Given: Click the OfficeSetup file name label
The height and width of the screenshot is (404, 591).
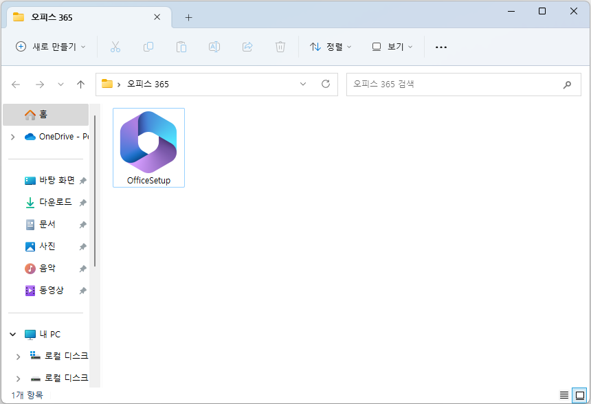Looking at the screenshot, I should (148, 181).
